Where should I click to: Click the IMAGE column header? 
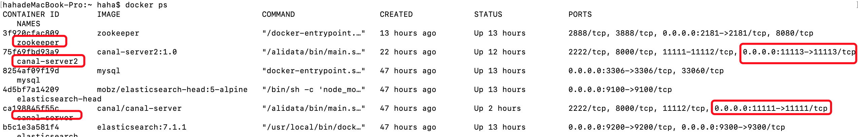(x=108, y=14)
